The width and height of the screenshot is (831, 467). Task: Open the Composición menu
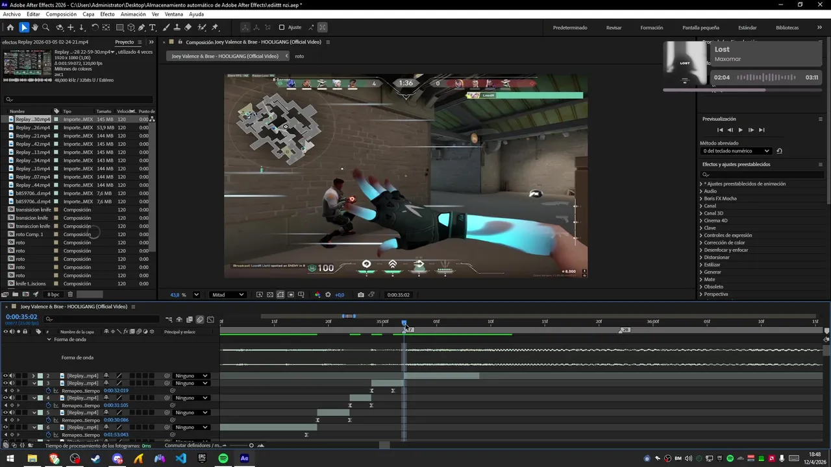(61, 14)
